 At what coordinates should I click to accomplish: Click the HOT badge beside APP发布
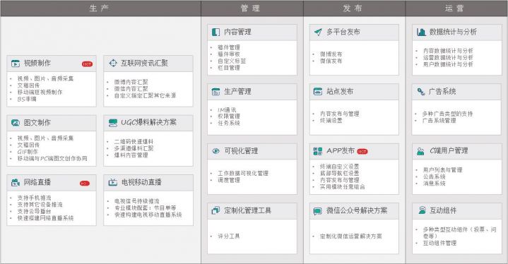(x=362, y=151)
